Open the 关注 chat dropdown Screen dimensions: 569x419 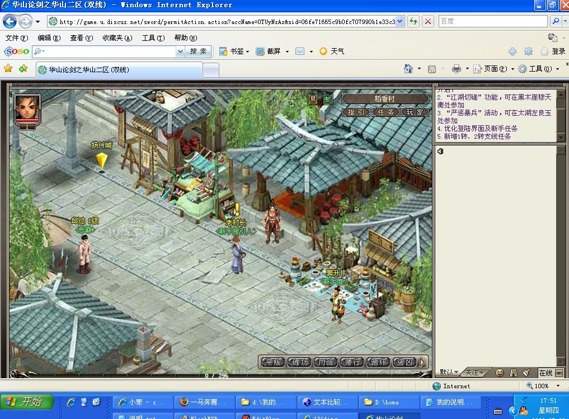tap(474, 372)
